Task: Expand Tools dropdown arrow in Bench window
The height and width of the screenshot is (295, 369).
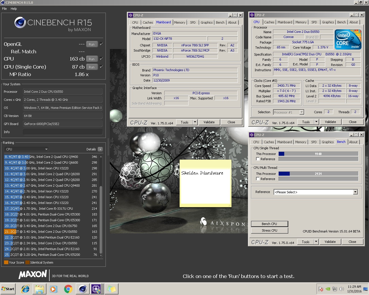Action: point(316,242)
